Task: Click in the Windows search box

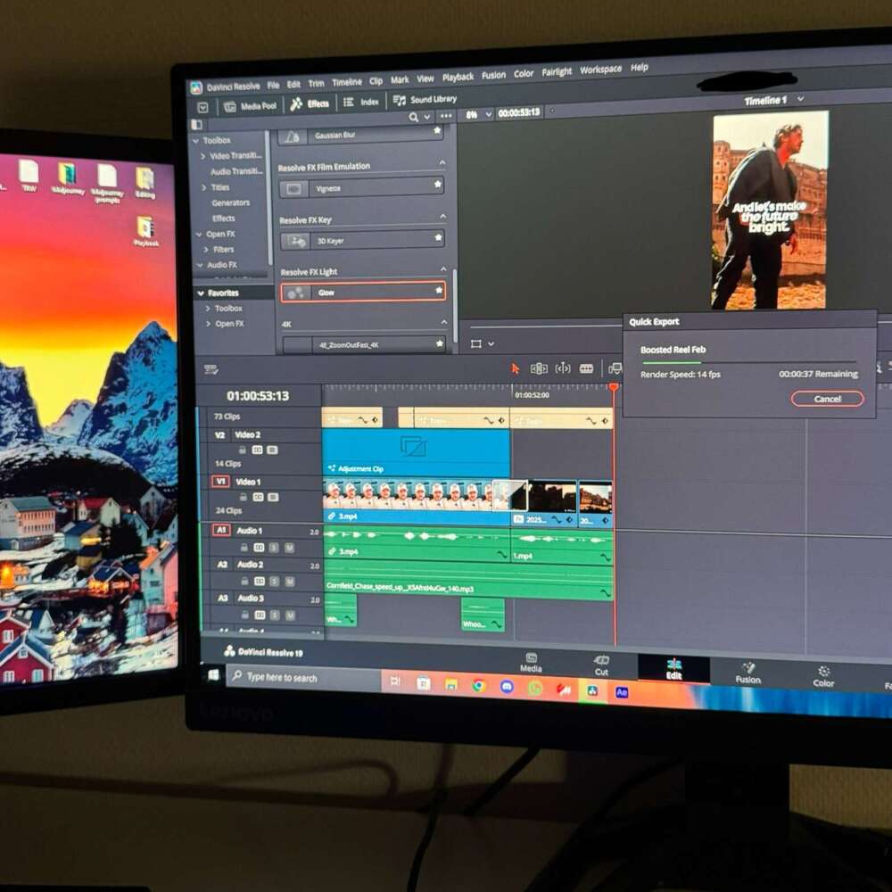Action: (304, 678)
